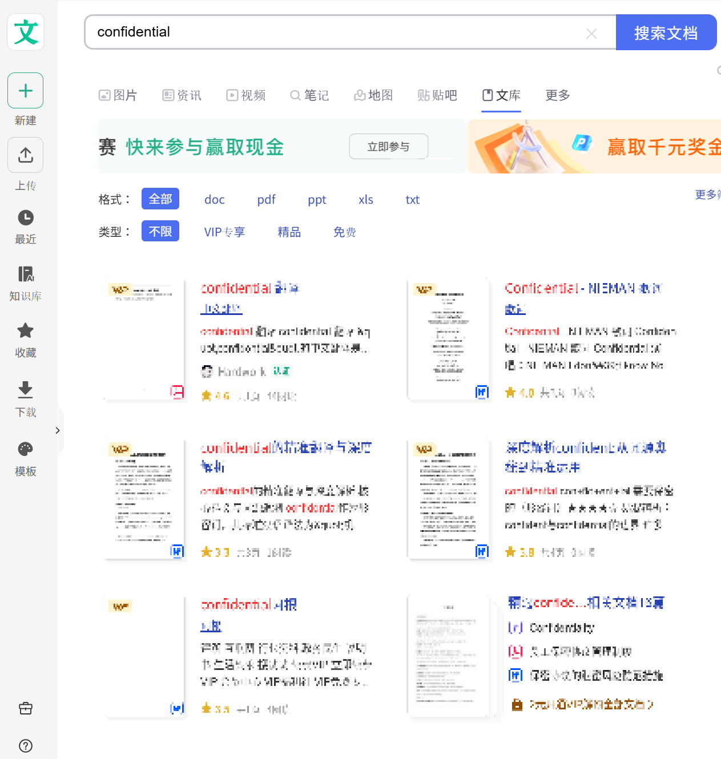Image resolution: width=721 pixels, height=759 pixels.
Task: Switch to the 视频 tab
Action: point(246,95)
